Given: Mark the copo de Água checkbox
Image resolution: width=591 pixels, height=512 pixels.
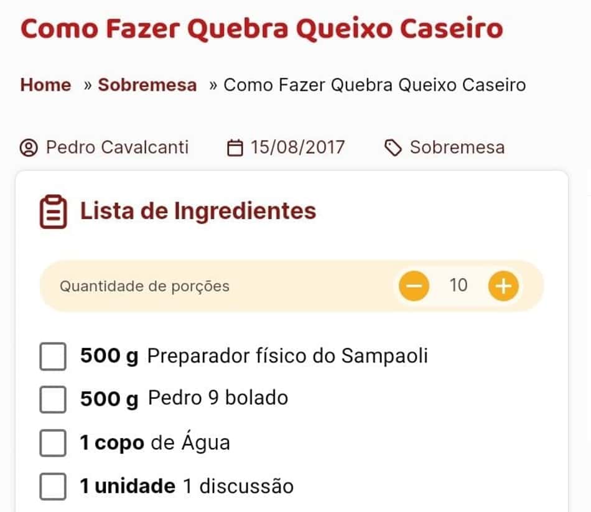Looking at the screenshot, I should 53,442.
